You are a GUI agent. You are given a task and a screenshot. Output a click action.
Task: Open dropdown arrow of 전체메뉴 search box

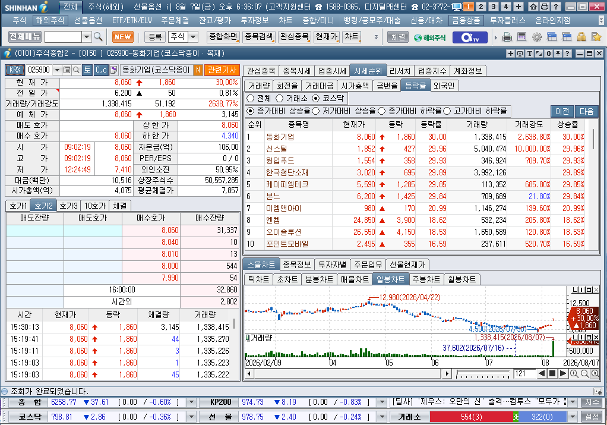pos(87,37)
